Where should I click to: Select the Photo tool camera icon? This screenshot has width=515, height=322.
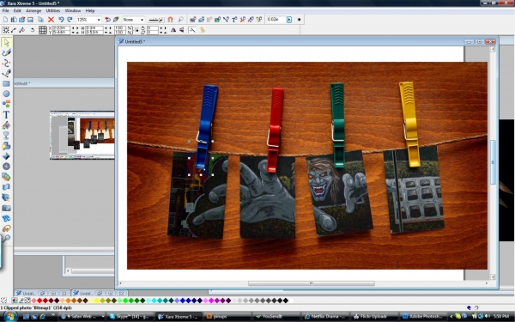pos(6,208)
